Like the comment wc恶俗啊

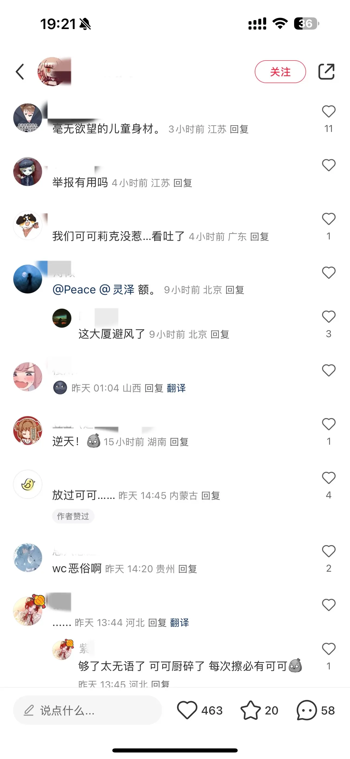(329, 551)
